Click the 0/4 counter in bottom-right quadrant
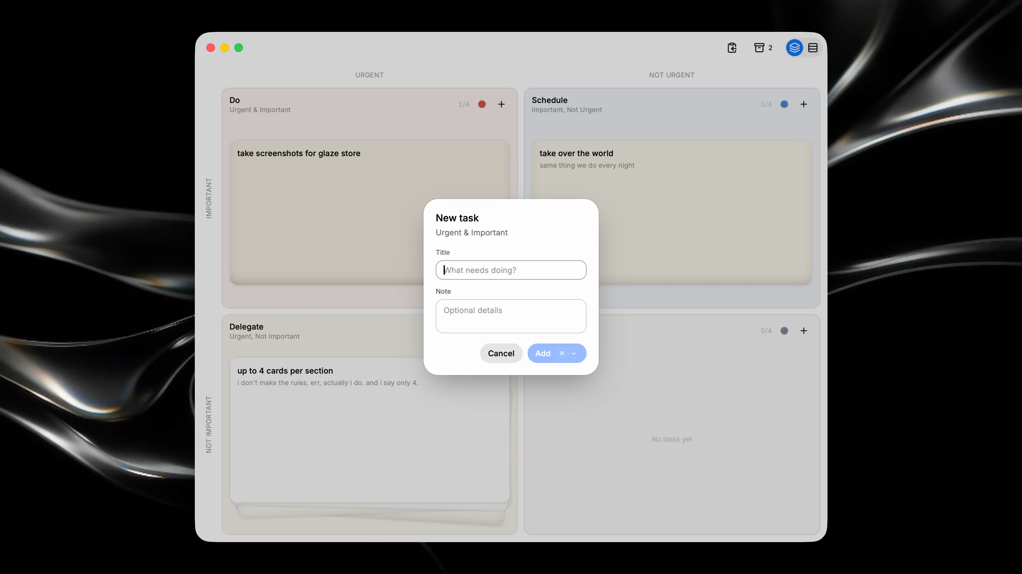This screenshot has width=1022, height=574. (766, 331)
